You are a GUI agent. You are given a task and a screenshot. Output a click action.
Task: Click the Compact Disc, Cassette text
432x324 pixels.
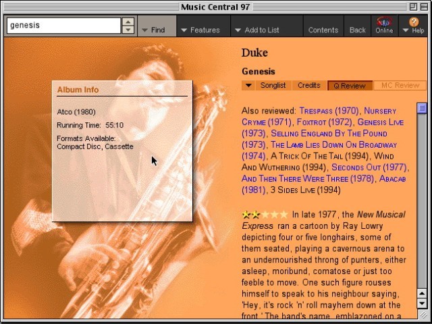(x=95, y=146)
